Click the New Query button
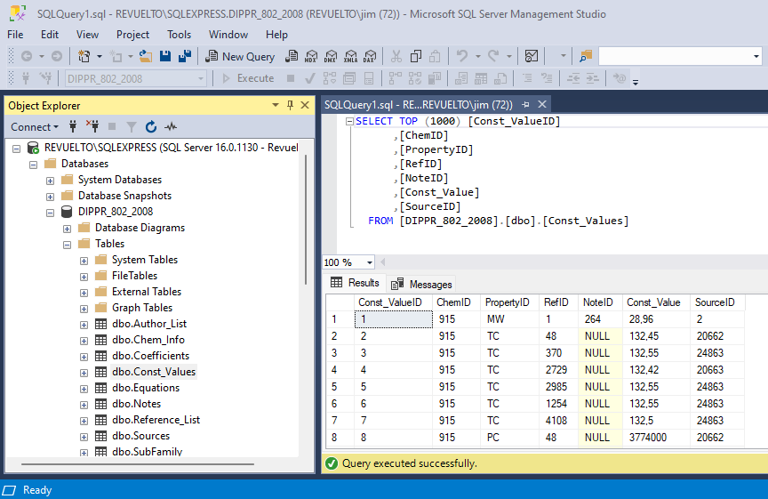This screenshot has width=768, height=499. (240, 56)
